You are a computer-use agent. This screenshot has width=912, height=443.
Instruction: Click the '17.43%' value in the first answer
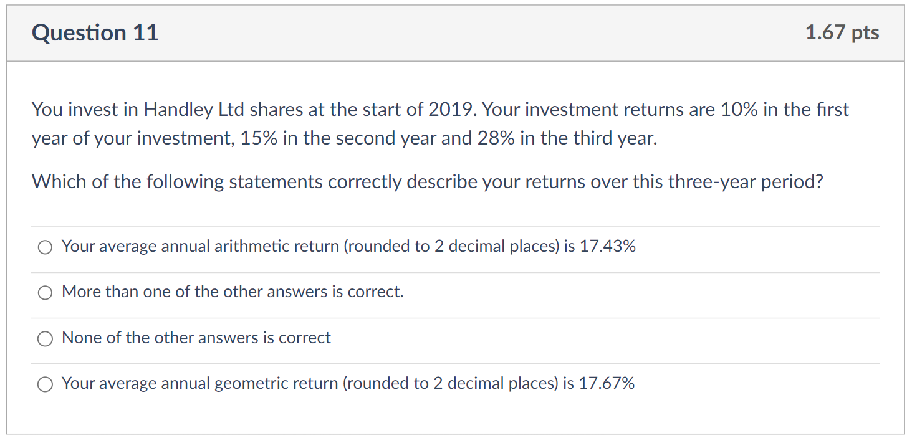click(608, 247)
